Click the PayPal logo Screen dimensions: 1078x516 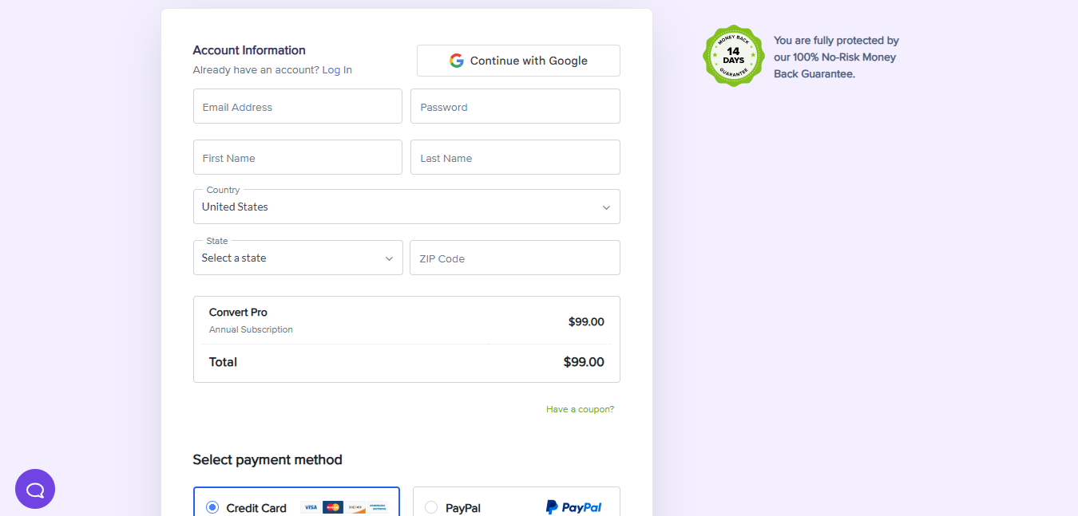tap(574, 506)
